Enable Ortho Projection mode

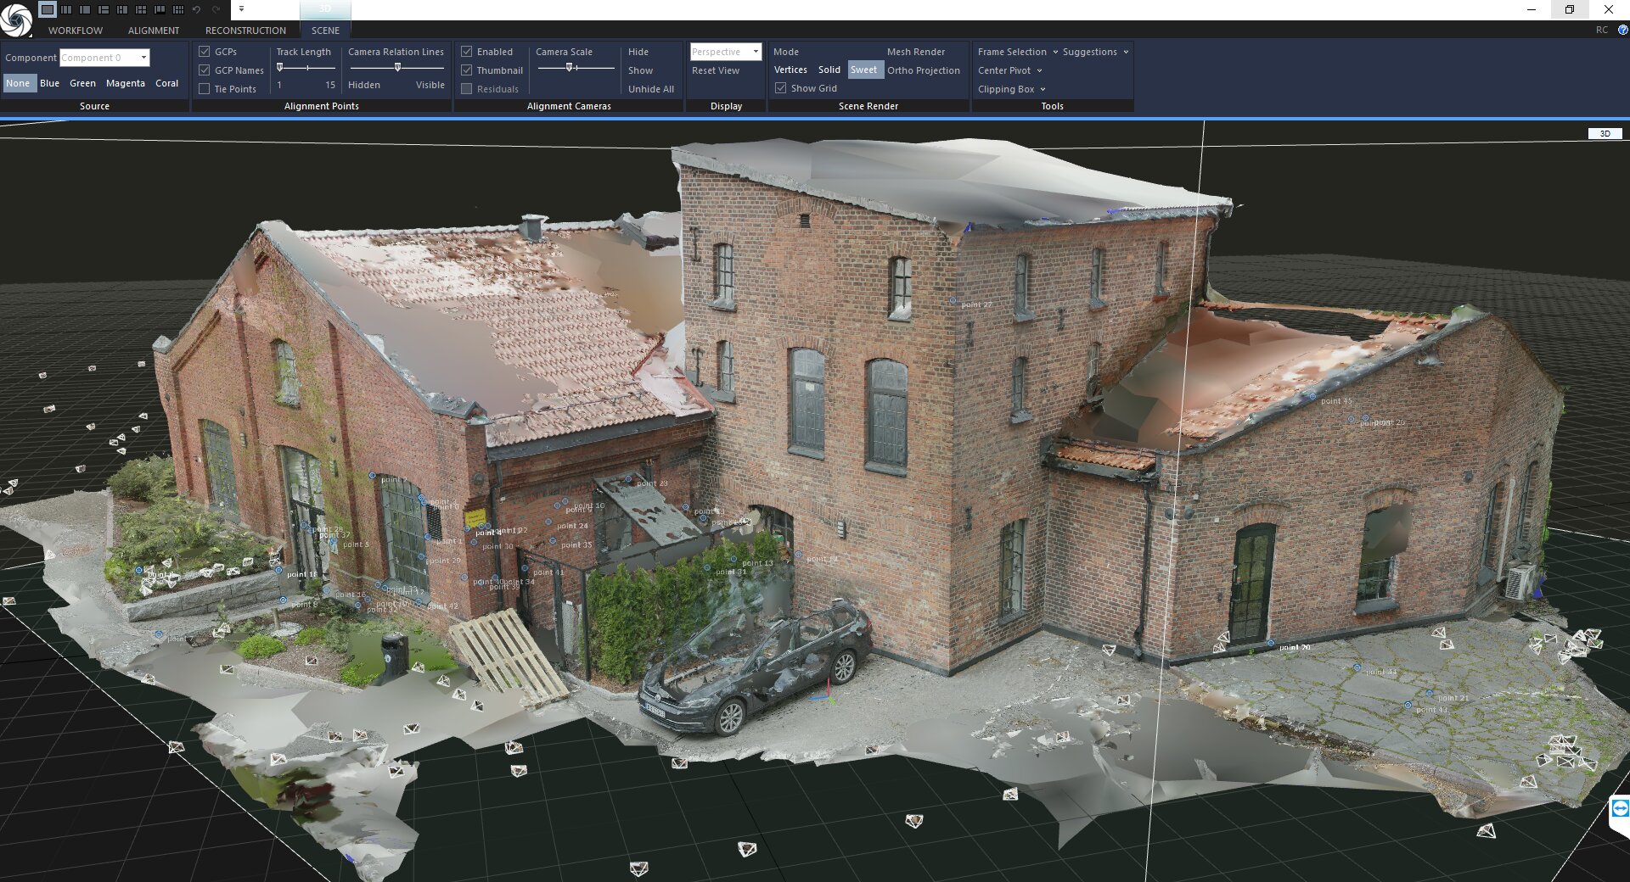coord(924,70)
